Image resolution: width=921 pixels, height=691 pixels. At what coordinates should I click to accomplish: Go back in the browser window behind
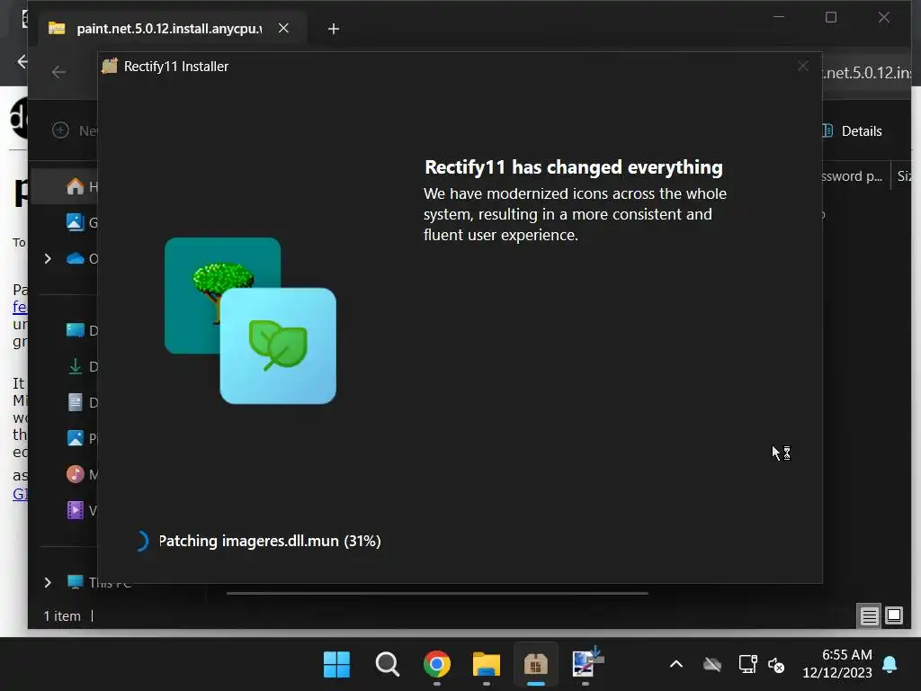22,61
